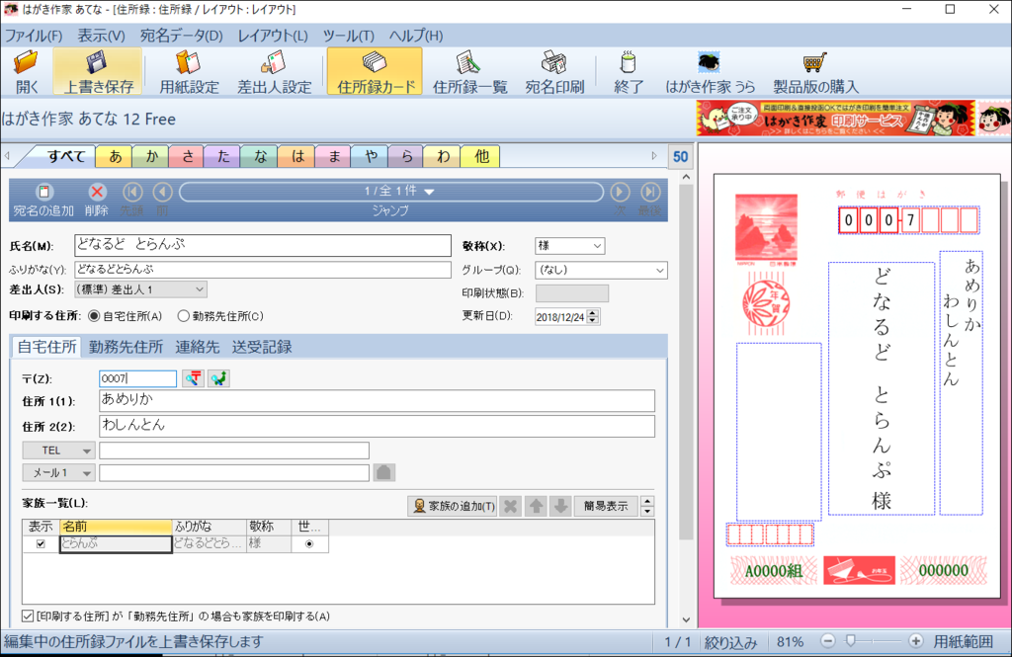Select 勤務先住所(C) radio button
This screenshot has height=657, width=1012.
click(x=184, y=316)
